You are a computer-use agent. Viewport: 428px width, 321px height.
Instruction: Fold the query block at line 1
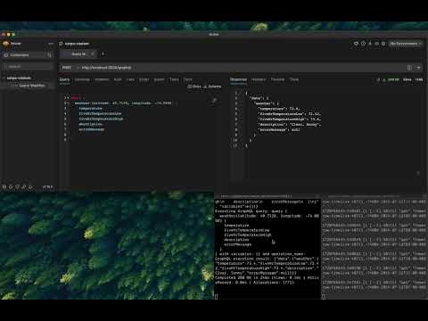pos(68,98)
